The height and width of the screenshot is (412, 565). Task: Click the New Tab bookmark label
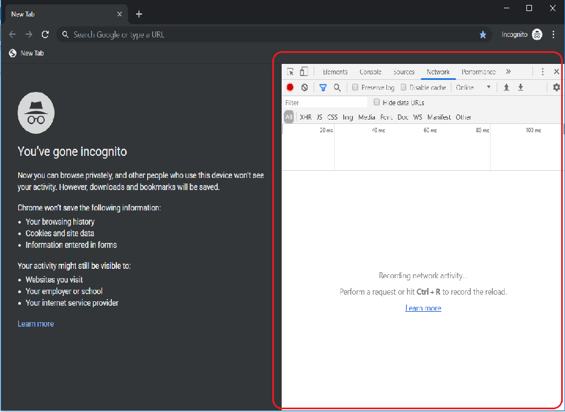point(32,53)
